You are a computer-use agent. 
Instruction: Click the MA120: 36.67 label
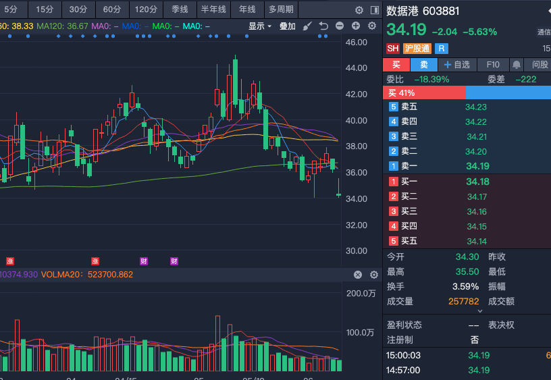point(62,26)
